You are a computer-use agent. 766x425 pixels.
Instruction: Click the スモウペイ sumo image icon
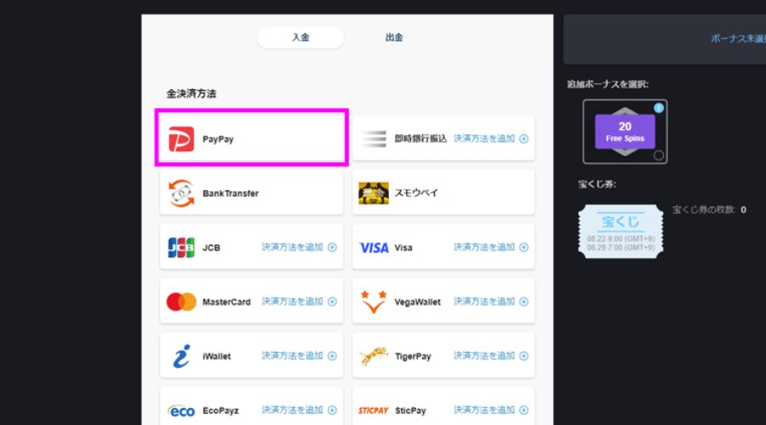[x=374, y=193]
